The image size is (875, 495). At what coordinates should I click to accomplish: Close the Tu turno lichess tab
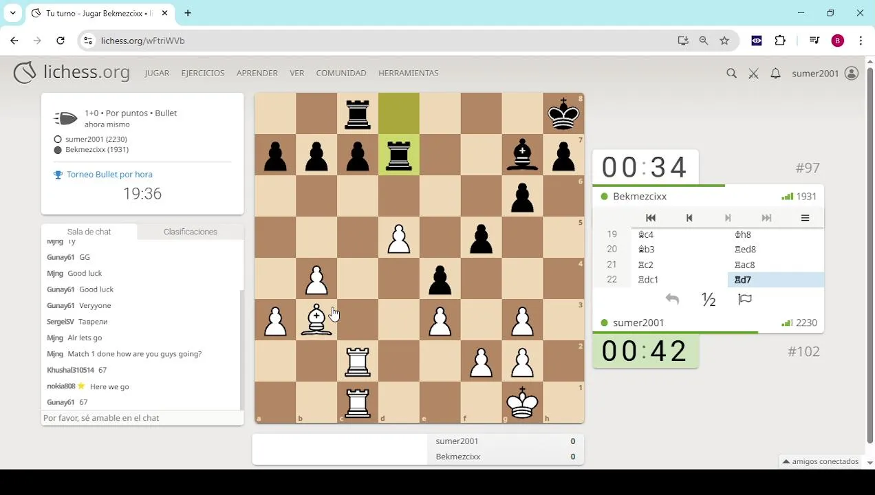point(164,13)
